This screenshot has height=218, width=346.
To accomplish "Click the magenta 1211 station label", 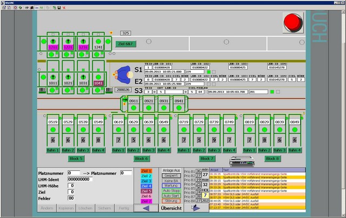I will click(53, 47).
